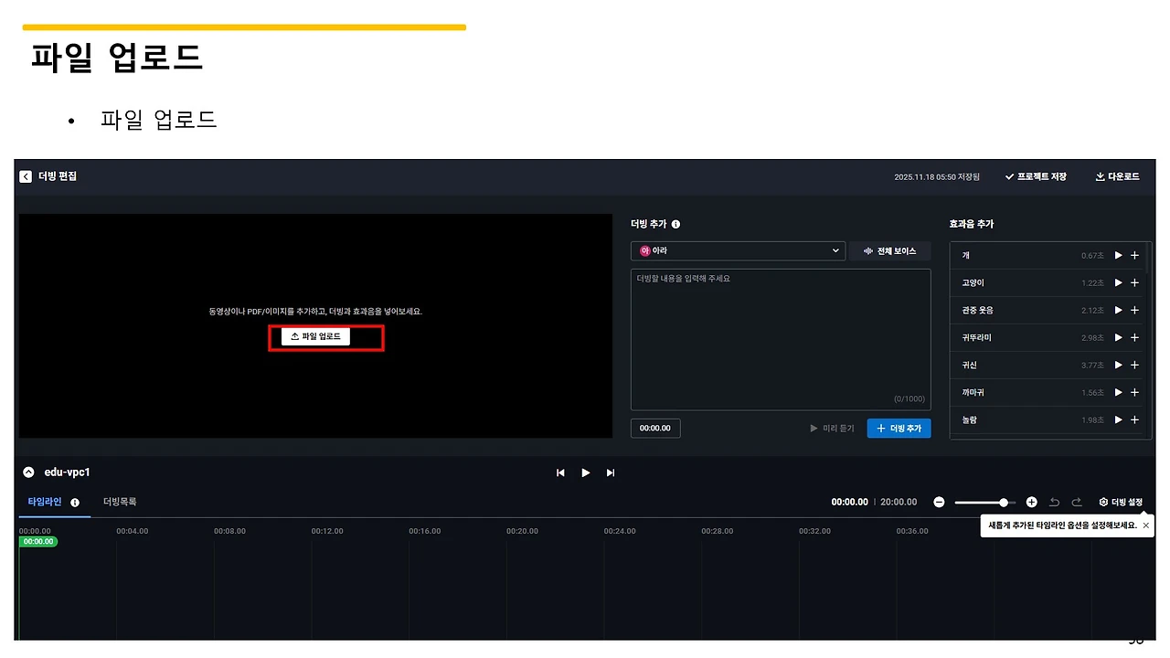Add the 귀신 sound effect
Screen dimensions: 1170x658
pyautogui.click(x=1134, y=366)
